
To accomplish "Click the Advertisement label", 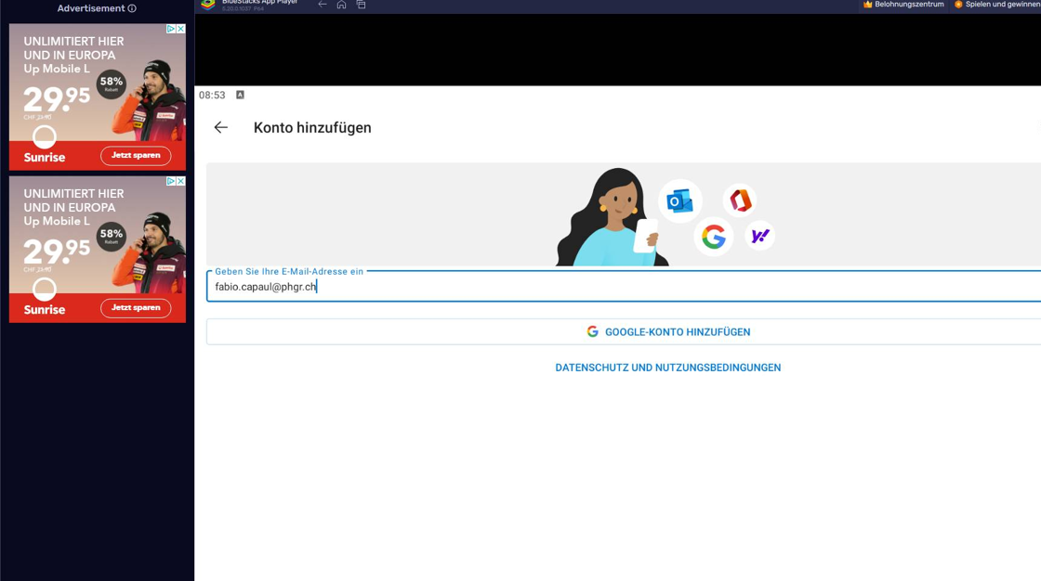I will (91, 8).
